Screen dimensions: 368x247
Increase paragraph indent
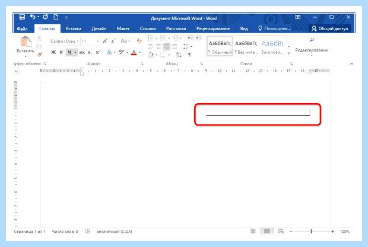[x=199, y=38]
